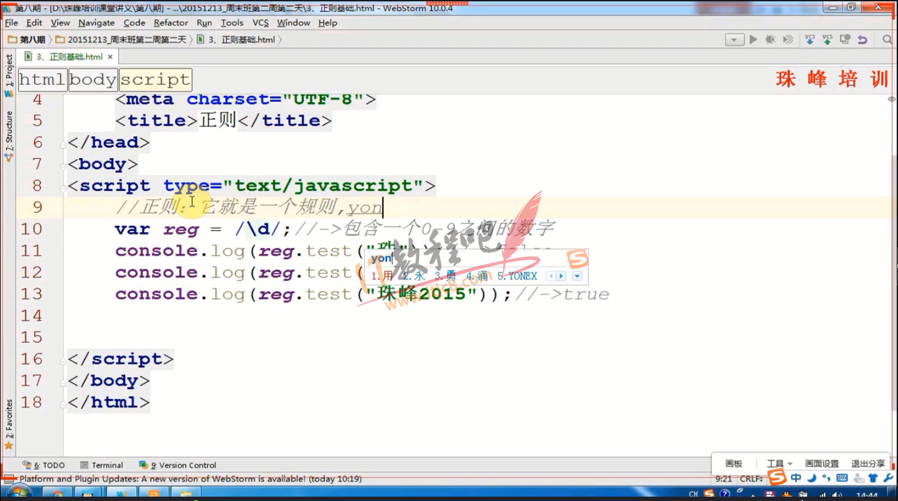The width and height of the screenshot is (898, 501).
Task: Open the View menu
Action: coord(60,23)
